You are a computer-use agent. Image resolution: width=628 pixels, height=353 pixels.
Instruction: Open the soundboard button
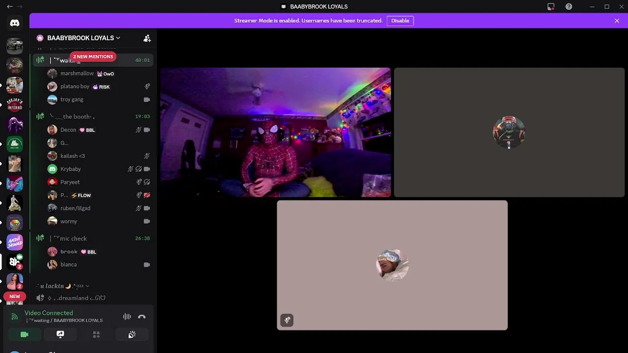coord(132,334)
